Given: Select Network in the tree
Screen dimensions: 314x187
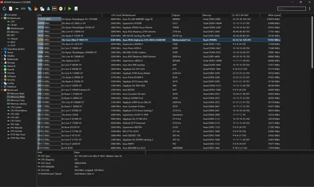Looking at the screenshot, I should point(11,66).
